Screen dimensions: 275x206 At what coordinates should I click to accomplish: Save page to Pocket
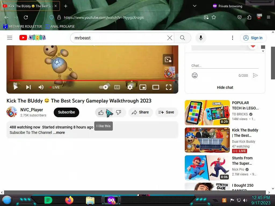pos(239,17)
